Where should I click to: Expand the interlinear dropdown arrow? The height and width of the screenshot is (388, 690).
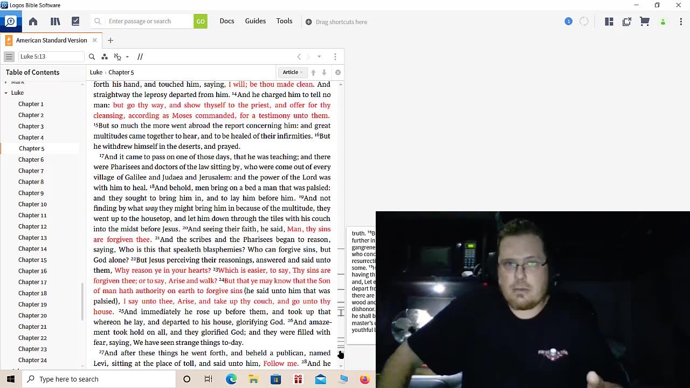(x=127, y=57)
